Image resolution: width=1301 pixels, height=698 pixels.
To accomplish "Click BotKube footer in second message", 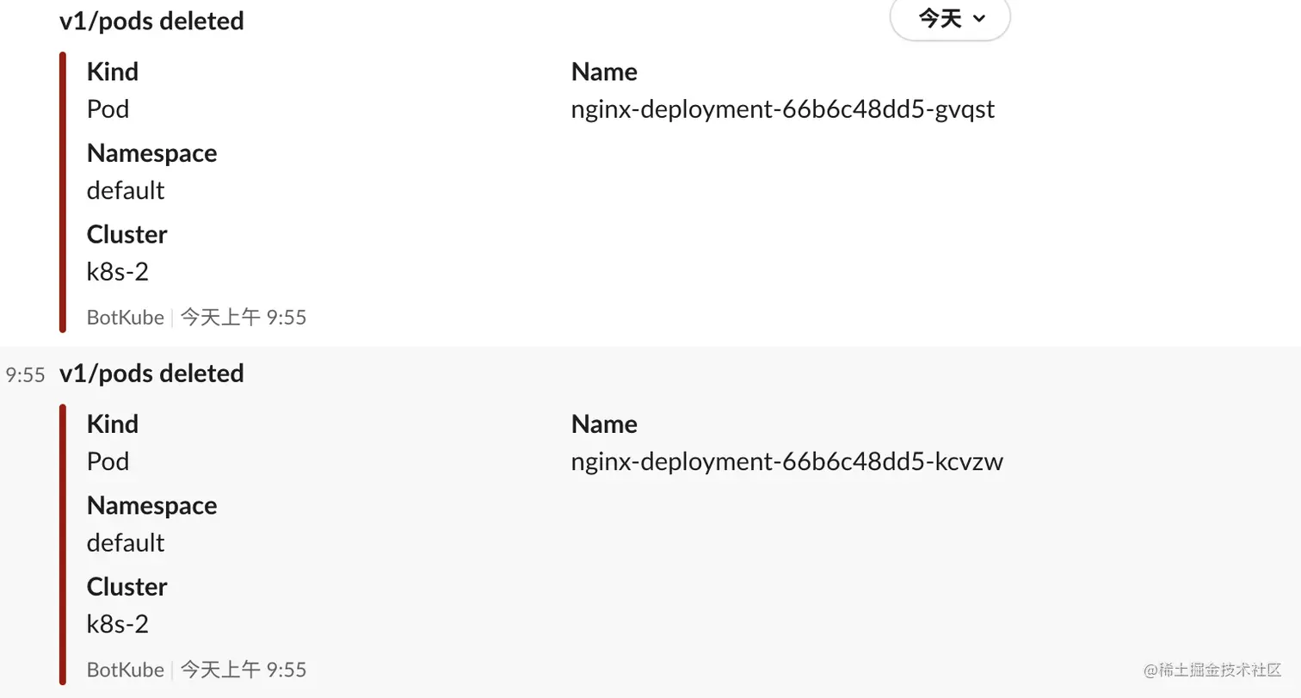I will pos(125,670).
